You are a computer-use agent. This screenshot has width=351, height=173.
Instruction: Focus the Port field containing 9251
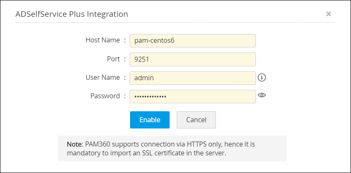(x=192, y=59)
